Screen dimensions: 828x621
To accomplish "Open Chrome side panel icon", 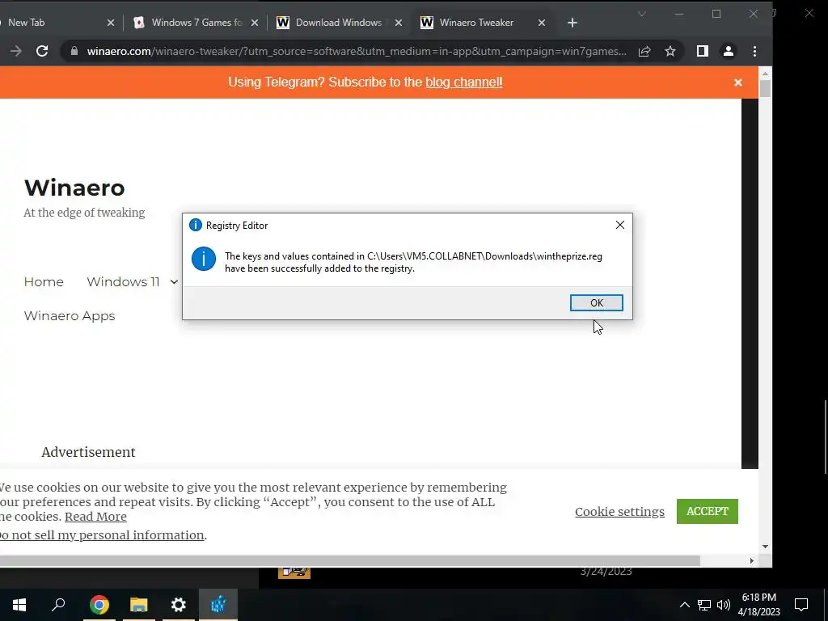I will click(x=703, y=51).
